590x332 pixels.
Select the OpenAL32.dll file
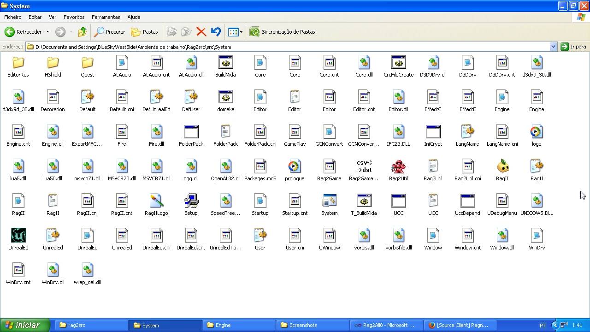[225, 170]
